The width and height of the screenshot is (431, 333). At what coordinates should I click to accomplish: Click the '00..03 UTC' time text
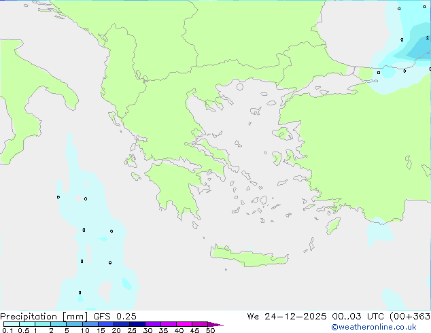pyautogui.click(x=358, y=317)
